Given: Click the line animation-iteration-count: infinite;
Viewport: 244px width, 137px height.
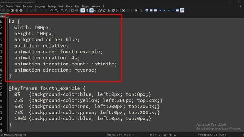Looking at the screenshot, I should click(66, 64).
